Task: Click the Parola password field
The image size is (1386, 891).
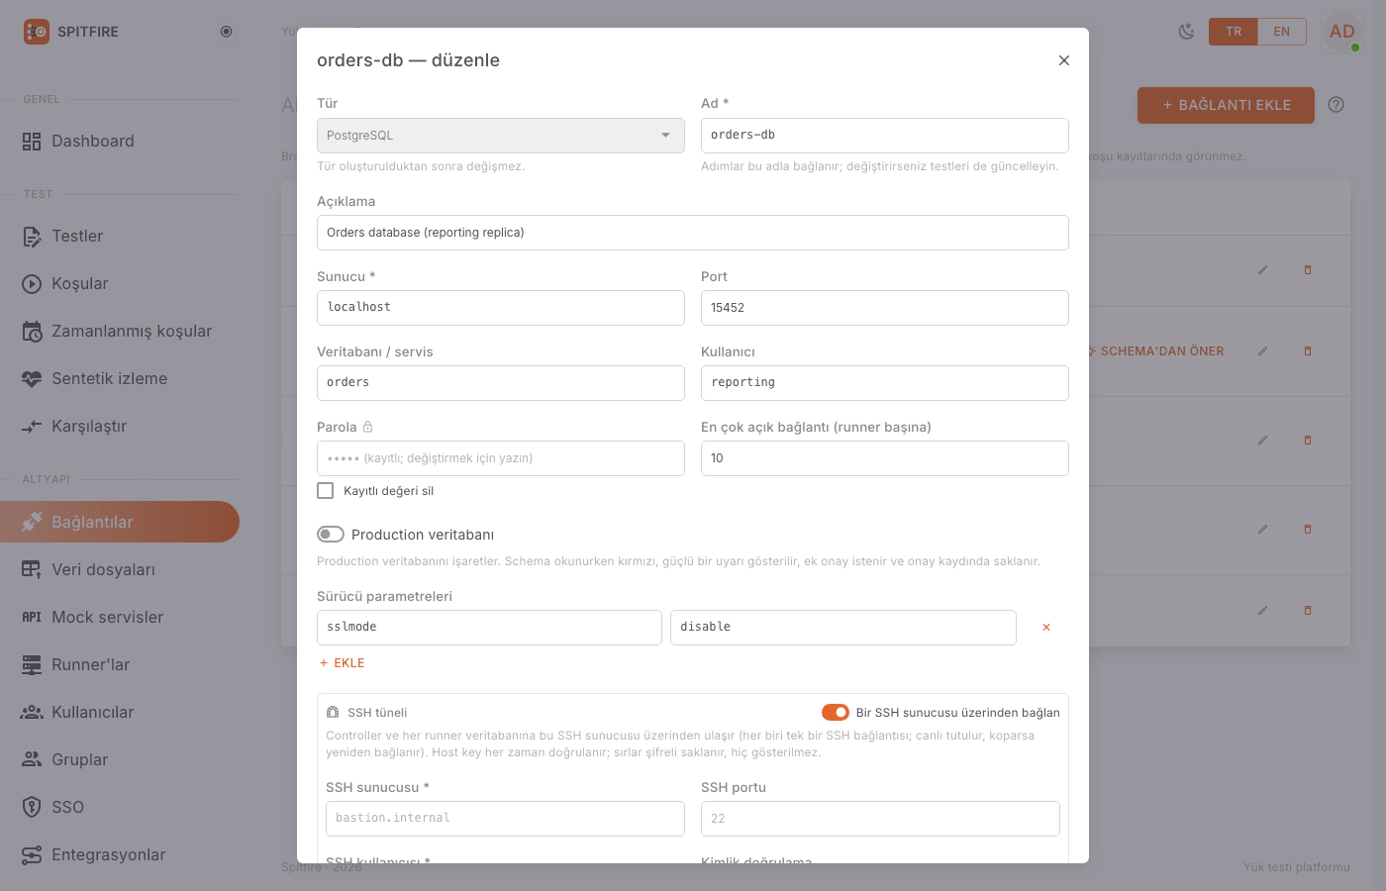Action: pos(501,458)
